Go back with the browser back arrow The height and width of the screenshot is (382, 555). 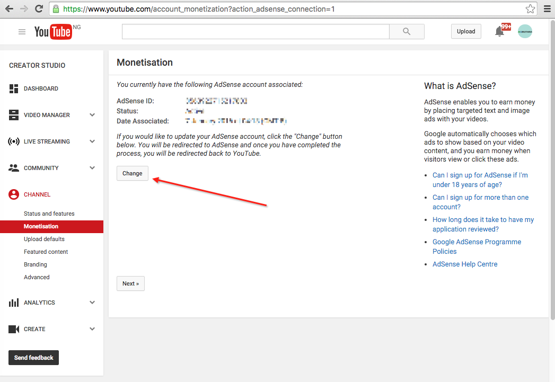[x=9, y=9]
